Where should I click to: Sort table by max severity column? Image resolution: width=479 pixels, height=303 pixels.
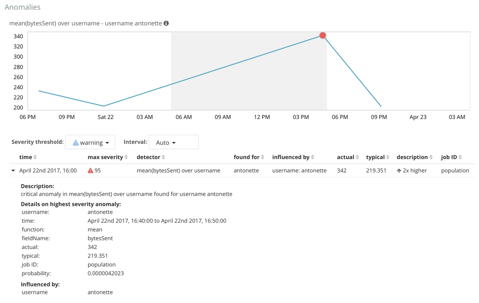click(126, 157)
